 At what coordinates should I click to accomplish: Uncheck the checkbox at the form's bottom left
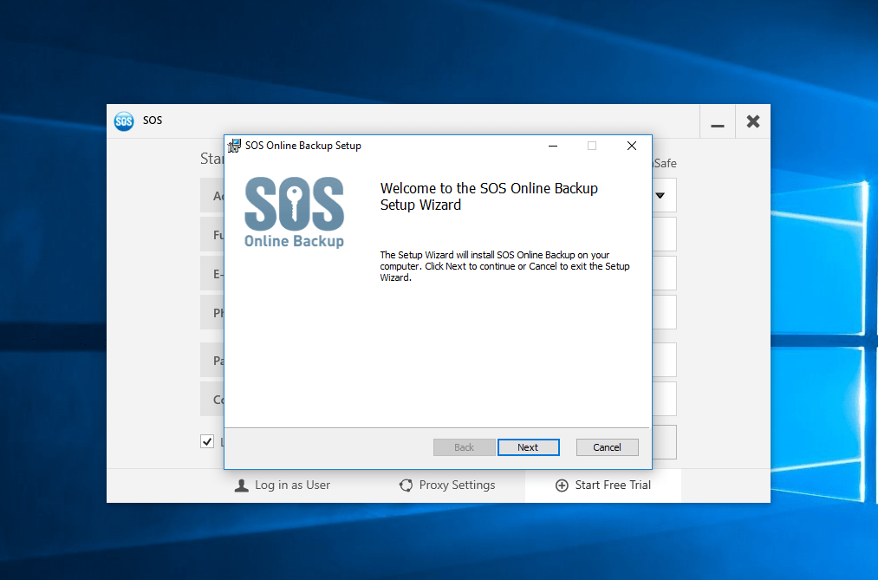pos(207,440)
